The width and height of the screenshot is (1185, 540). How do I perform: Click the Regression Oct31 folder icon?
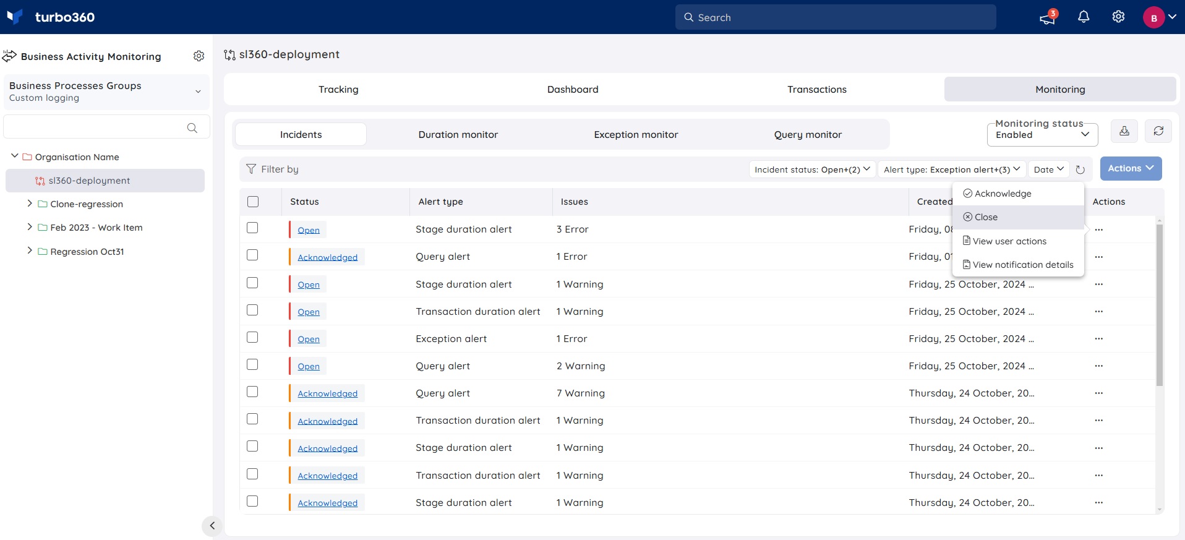[43, 252]
